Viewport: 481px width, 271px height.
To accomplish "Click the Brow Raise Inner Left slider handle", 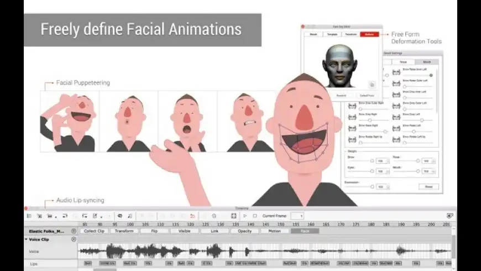I will [x=431, y=75].
